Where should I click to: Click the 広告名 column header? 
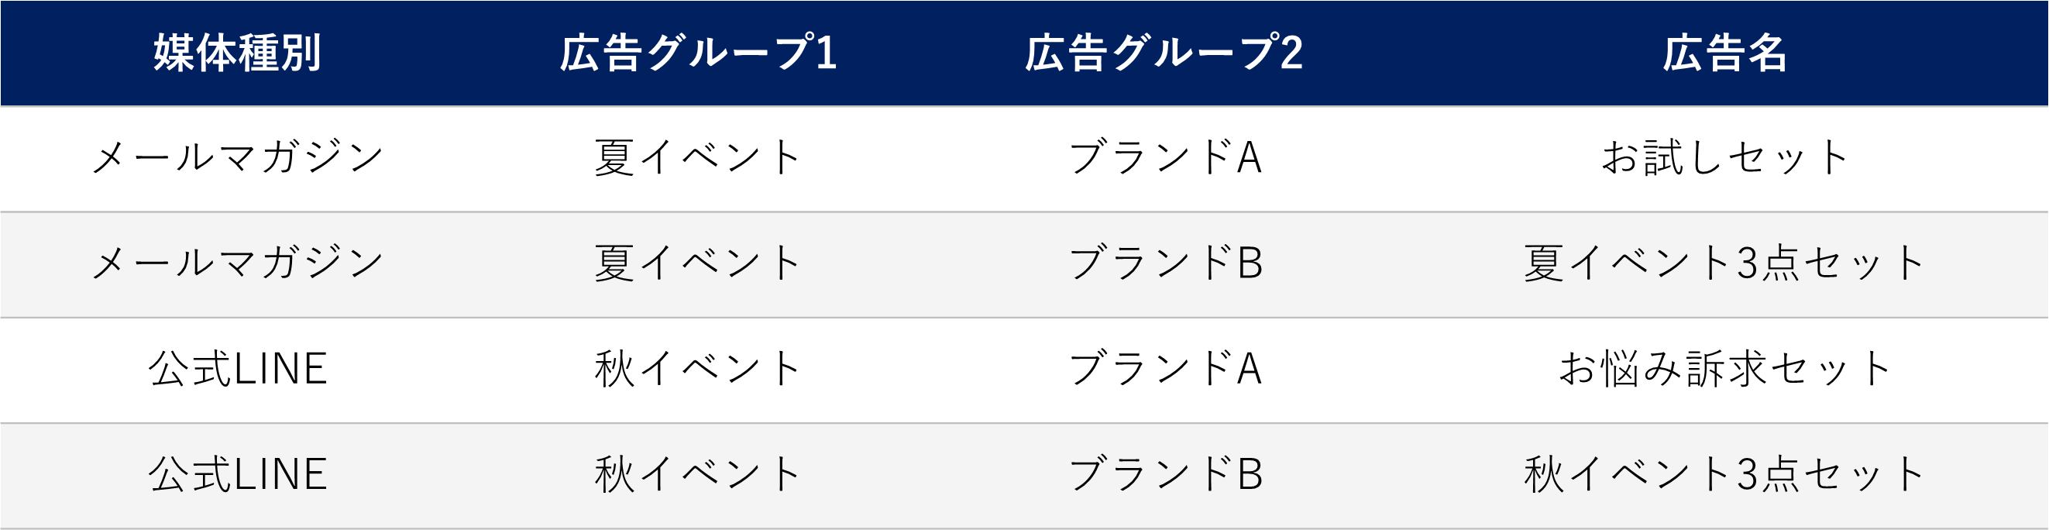click(x=1724, y=53)
